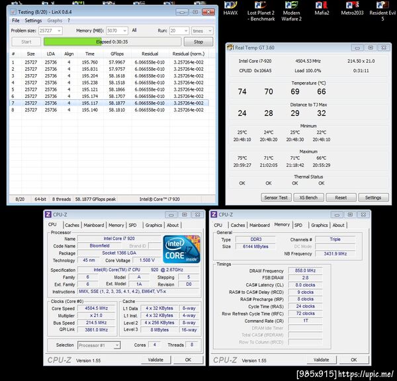Open the ? help menu in LinX

[x=69, y=21]
